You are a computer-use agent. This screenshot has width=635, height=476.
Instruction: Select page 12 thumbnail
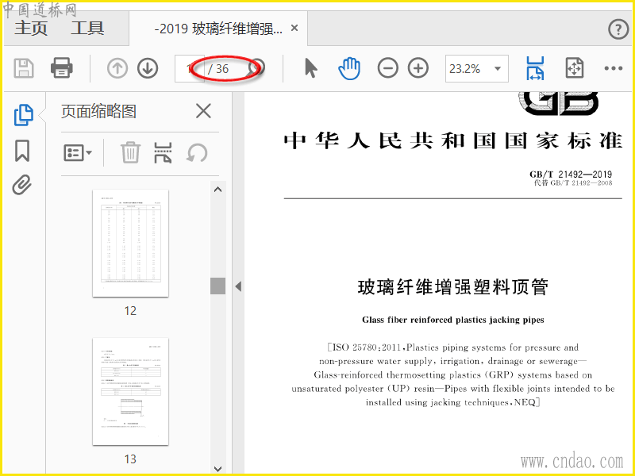point(130,243)
